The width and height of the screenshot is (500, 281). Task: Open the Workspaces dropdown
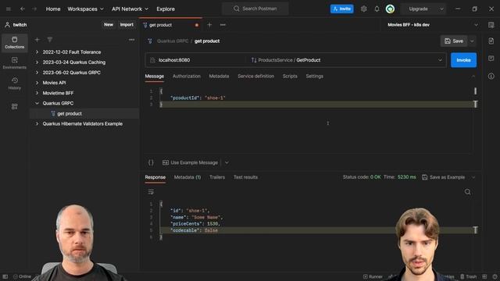[x=85, y=9]
